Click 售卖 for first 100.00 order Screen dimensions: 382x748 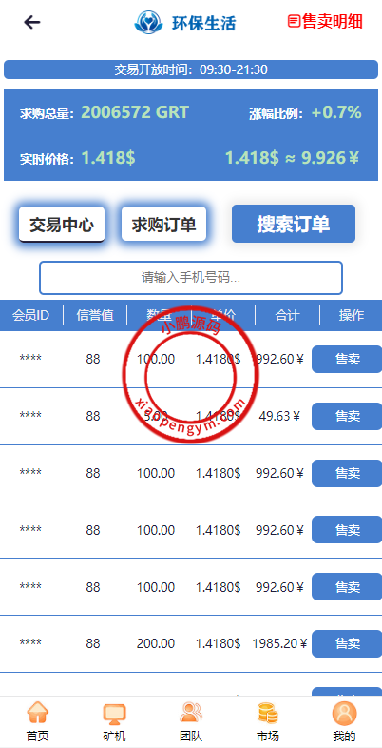point(347,359)
